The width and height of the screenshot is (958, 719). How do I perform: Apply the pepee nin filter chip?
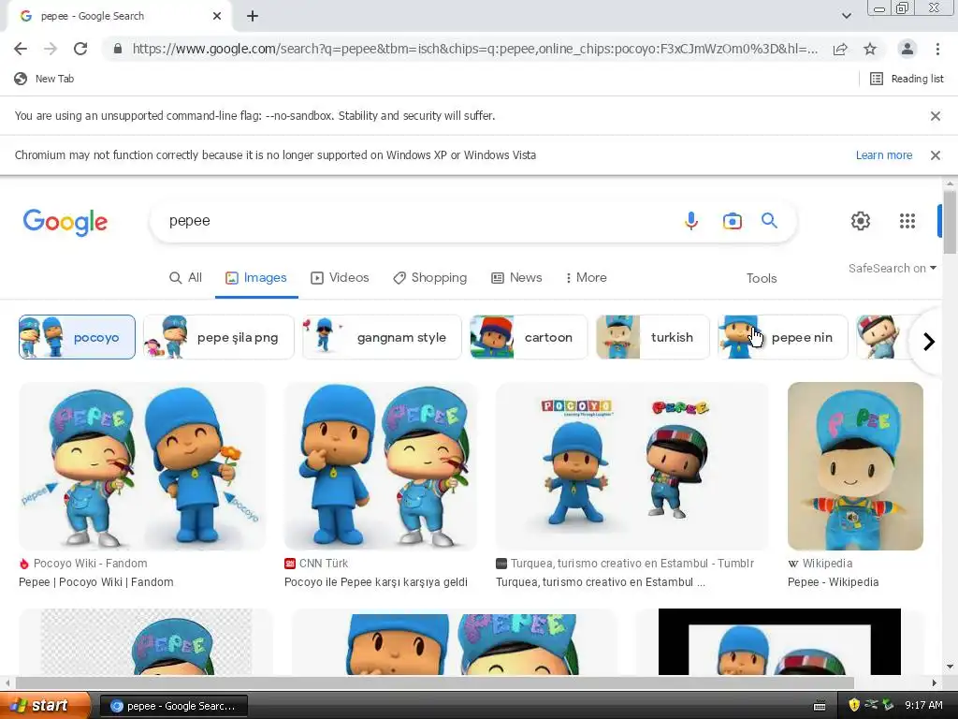pos(783,337)
